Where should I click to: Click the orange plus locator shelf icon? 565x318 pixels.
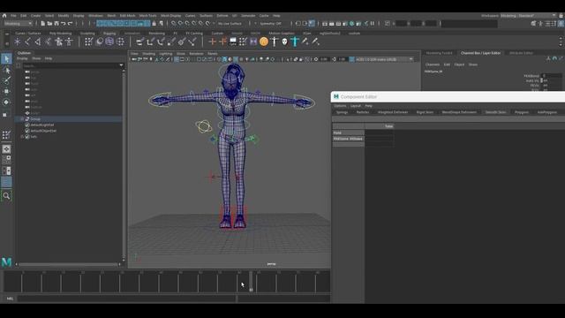(x=212, y=42)
